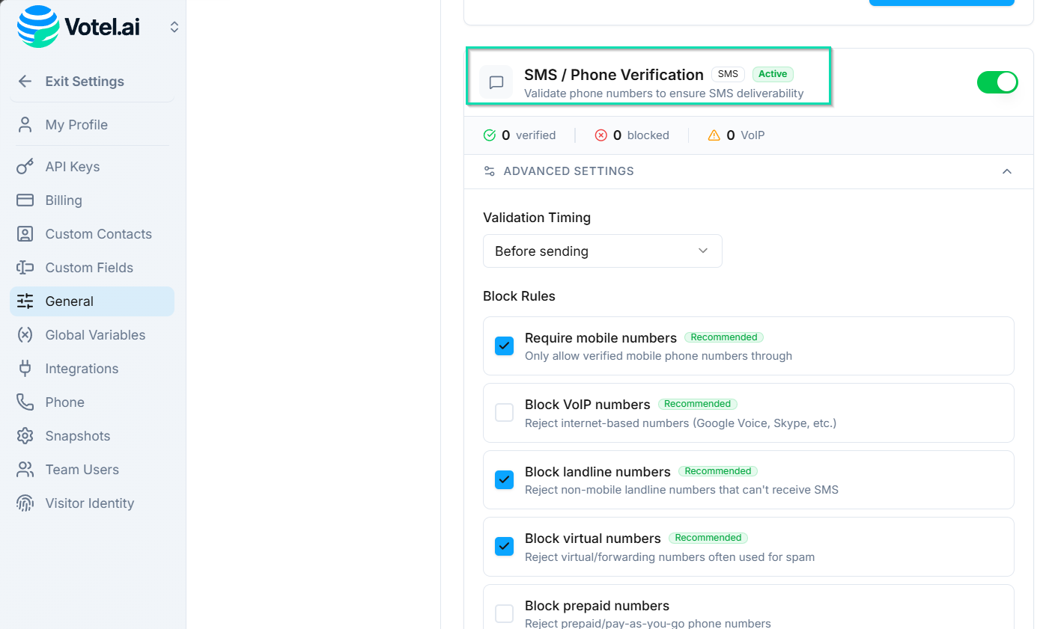1043x629 pixels.
Task: Click the Visitor Identity fingerprint icon
Action: [25, 503]
